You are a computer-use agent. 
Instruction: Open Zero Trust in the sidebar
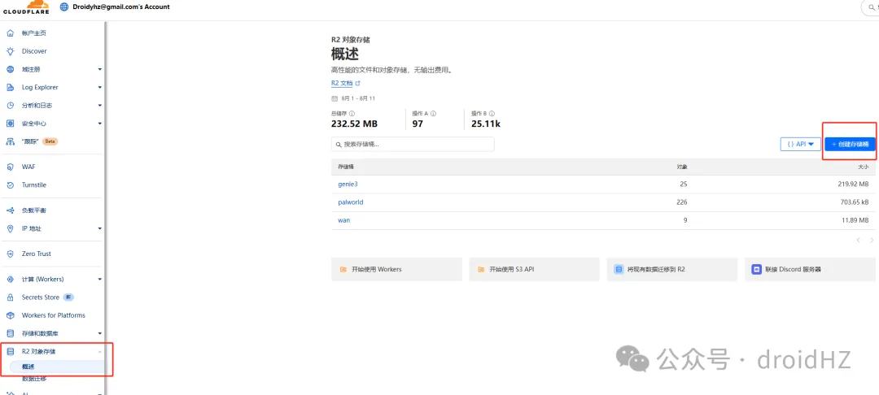[36, 254]
